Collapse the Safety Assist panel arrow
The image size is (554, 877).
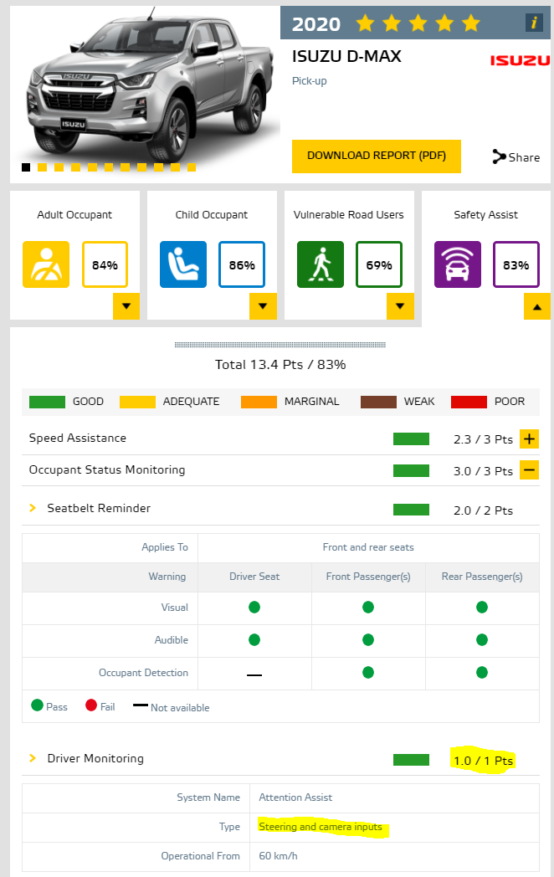537,306
